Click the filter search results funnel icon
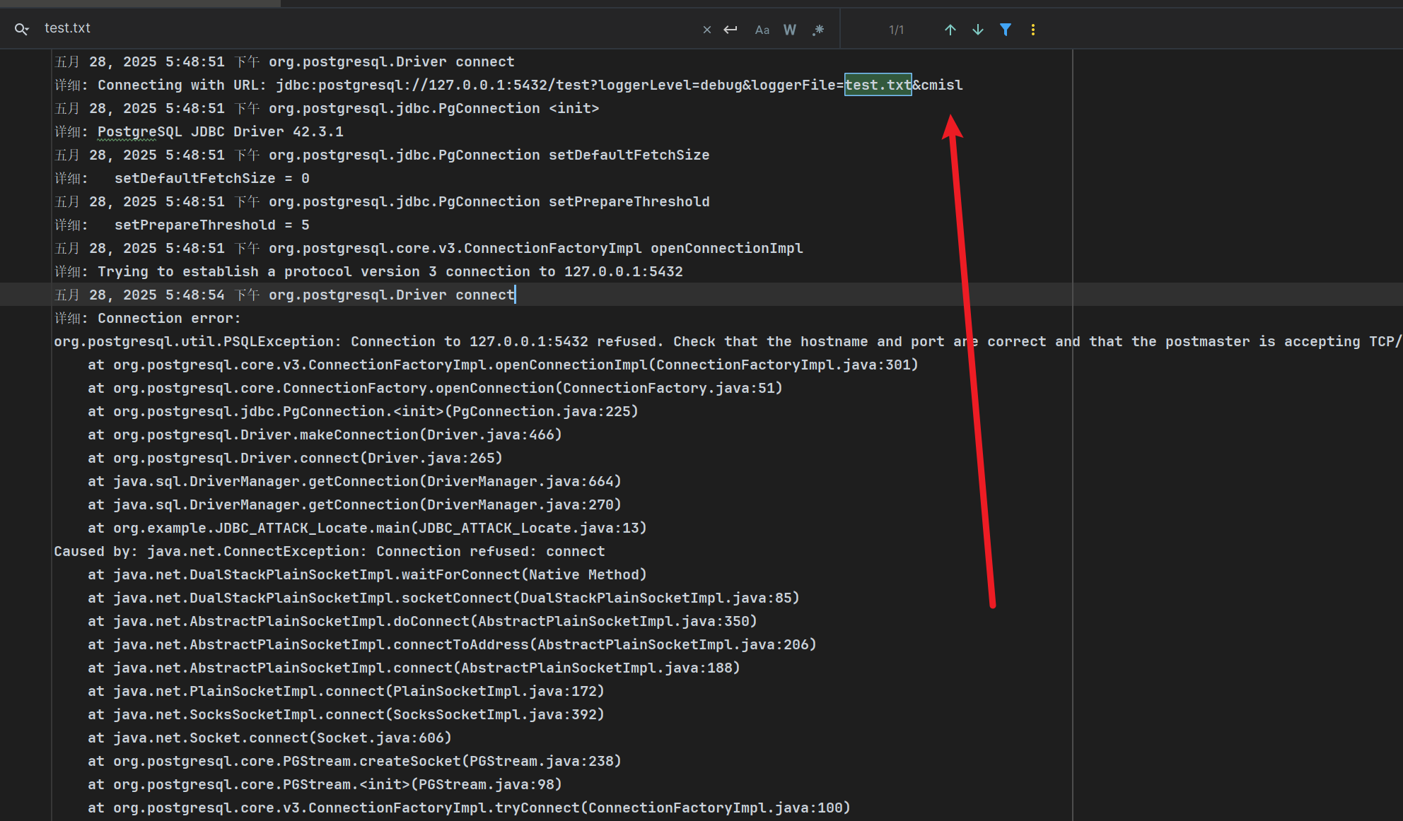1403x821 pixels. (1005, 30)
